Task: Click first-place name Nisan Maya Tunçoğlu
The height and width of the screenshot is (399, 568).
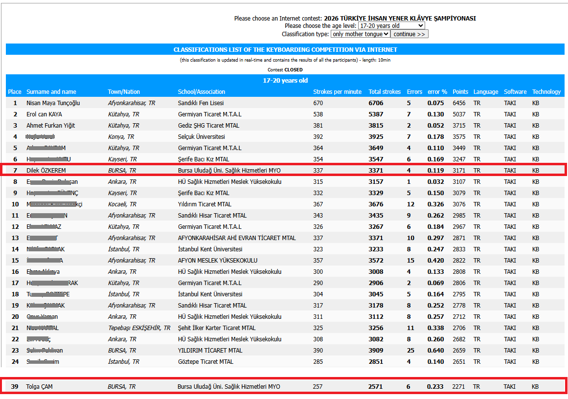Action: coord(53,103)
